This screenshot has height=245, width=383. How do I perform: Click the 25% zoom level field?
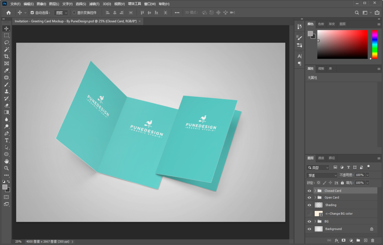pos(18,242)
